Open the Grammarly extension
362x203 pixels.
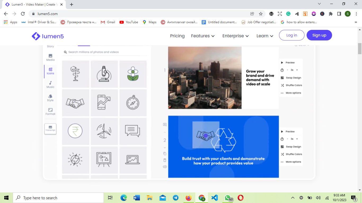(x=288, y=14)
